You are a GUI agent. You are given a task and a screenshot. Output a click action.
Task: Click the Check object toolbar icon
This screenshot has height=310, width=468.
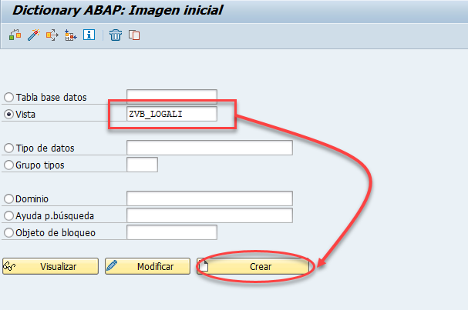pos(15,35)
